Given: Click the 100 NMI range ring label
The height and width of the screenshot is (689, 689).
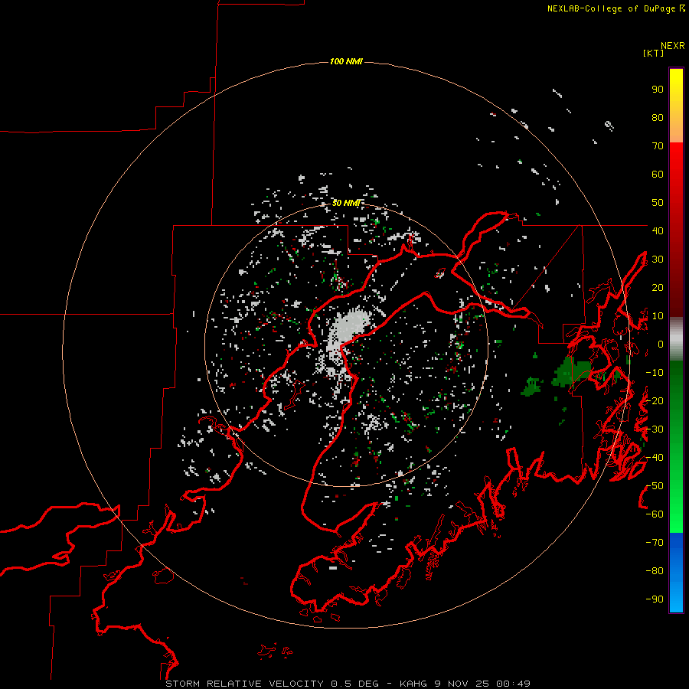Looking at the screenshot, I should click(346, 61).
